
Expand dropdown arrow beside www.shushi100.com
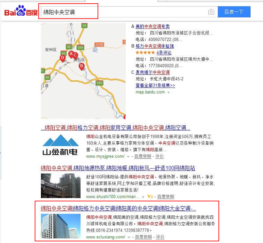(143, 197)
